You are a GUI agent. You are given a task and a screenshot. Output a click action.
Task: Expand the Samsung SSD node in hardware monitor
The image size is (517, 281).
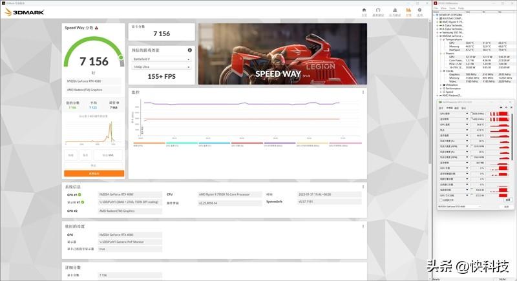click(438, 32)
